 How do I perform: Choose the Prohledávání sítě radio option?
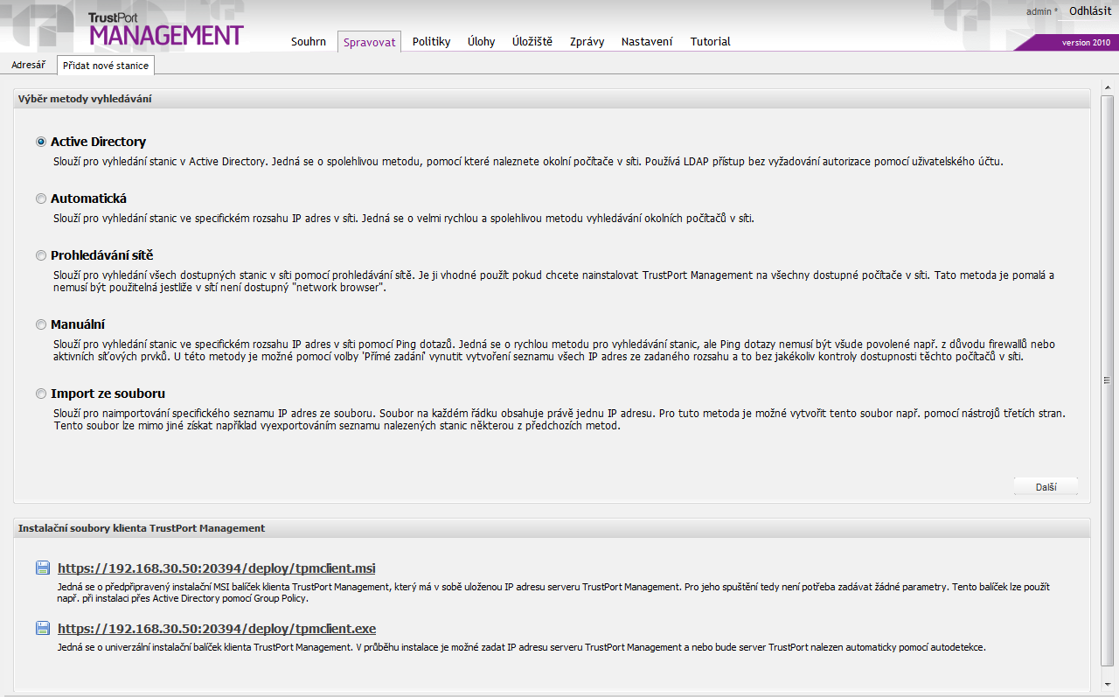(41, 255)
